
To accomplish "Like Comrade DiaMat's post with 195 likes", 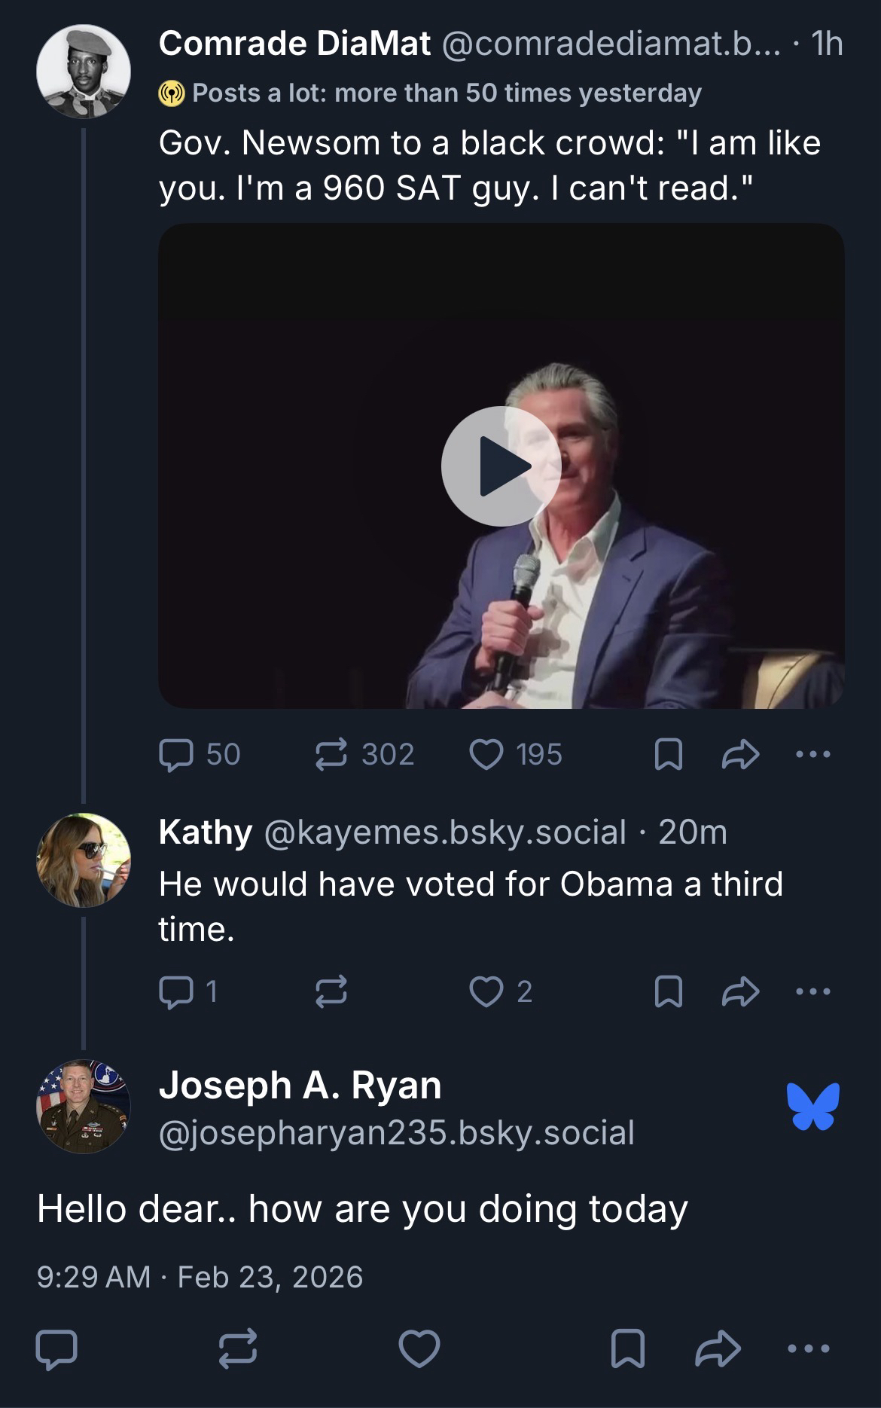I will [486, 754].
